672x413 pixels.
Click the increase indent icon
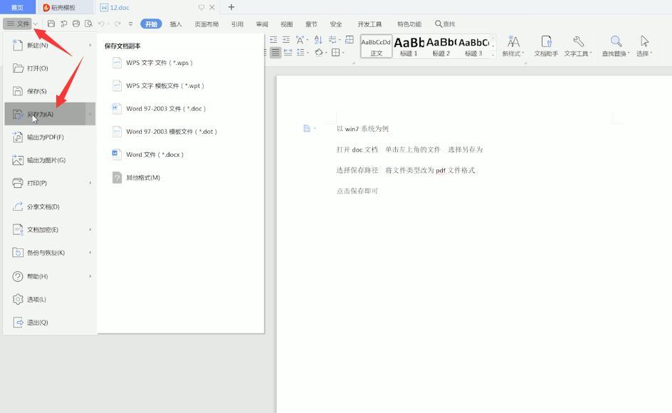(x=286, y=39)
